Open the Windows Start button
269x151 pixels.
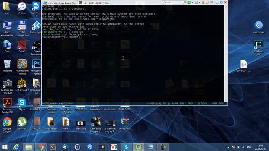(5, 147)
